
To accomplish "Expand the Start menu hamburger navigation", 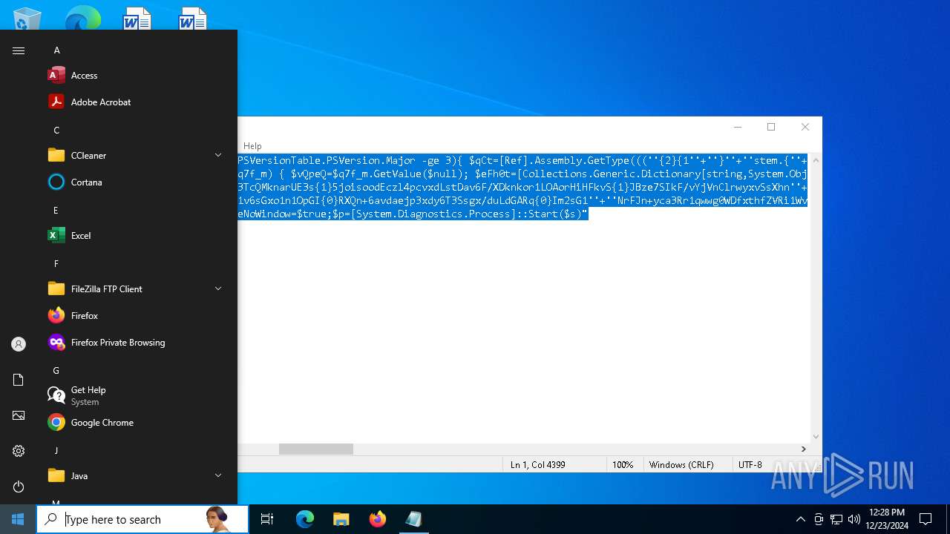I will (19, 50).
